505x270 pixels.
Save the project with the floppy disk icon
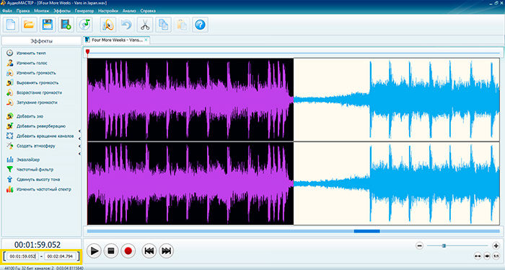click(48, 25)
